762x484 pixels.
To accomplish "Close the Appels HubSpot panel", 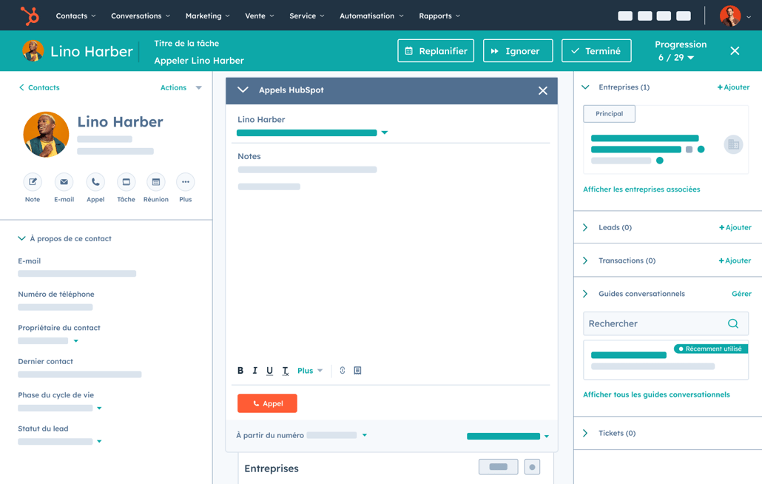I will pyautogui.click(x=543, y=90).
